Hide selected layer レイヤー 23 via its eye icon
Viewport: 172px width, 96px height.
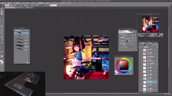point(140,82)
